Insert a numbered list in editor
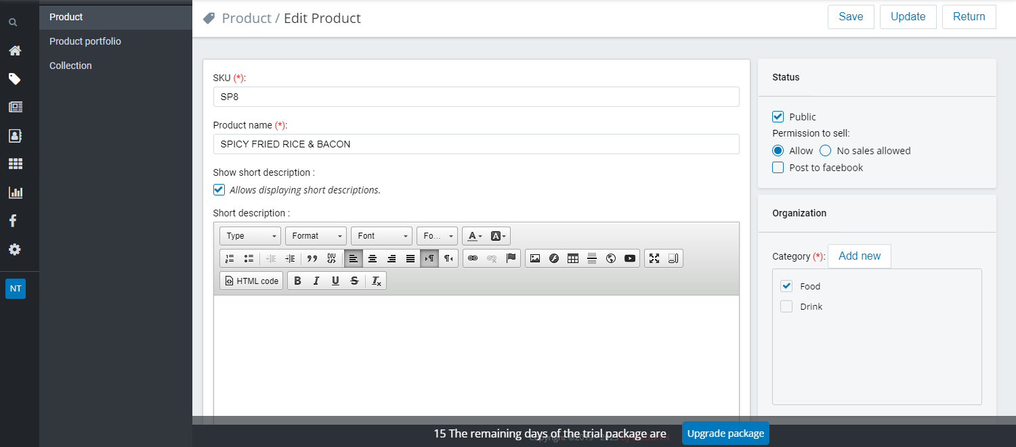Screen dimensions: 1016x447 230,258
